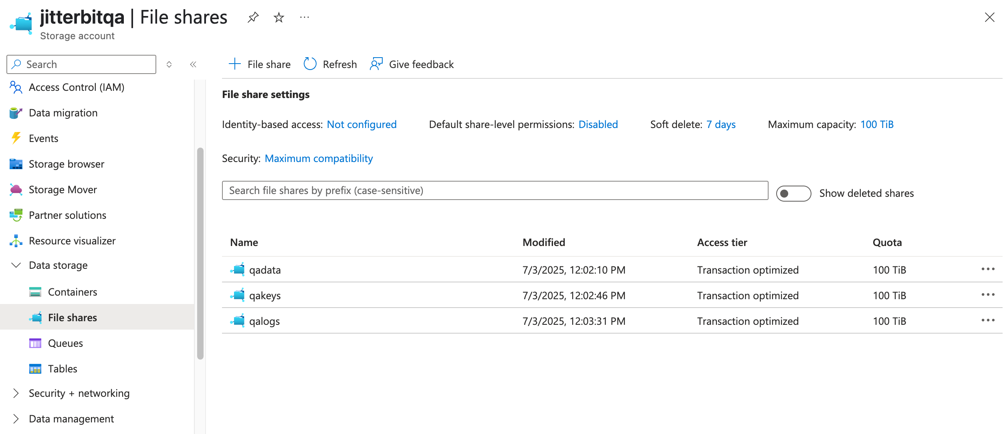Image resolution: width=1005 pixels, height=434 pixels.
Task: Click the sidebar expand/collapse-all arrows
Action: pos(169,64)
